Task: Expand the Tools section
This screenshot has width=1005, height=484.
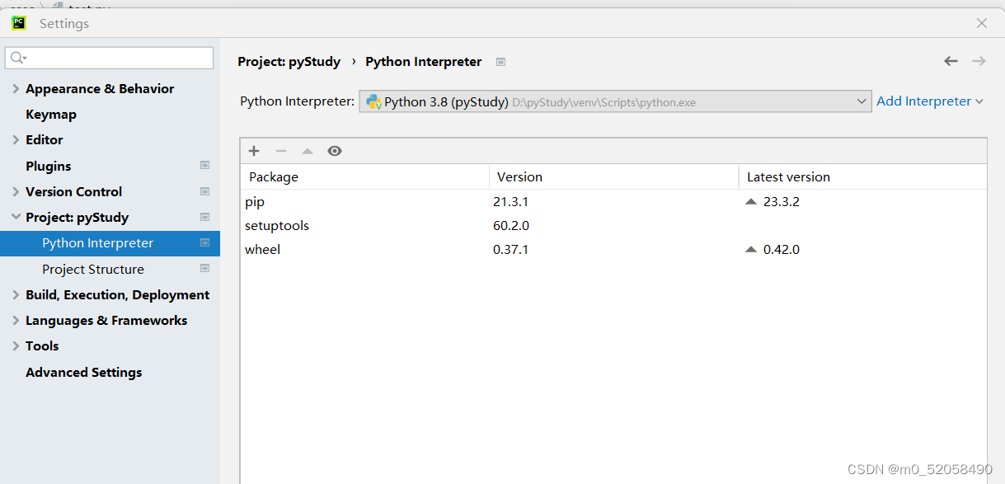Action: (x=16, y=346)
